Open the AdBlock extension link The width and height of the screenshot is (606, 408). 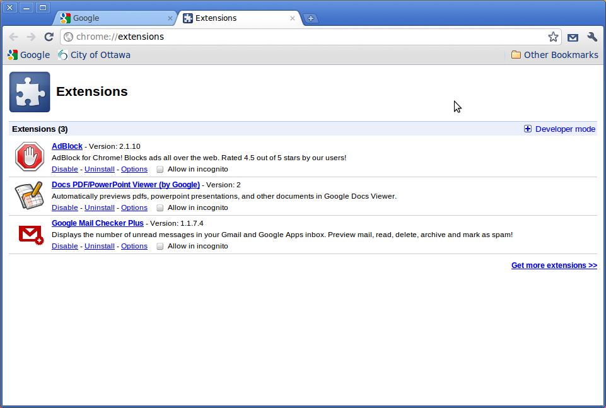(67, 146)
